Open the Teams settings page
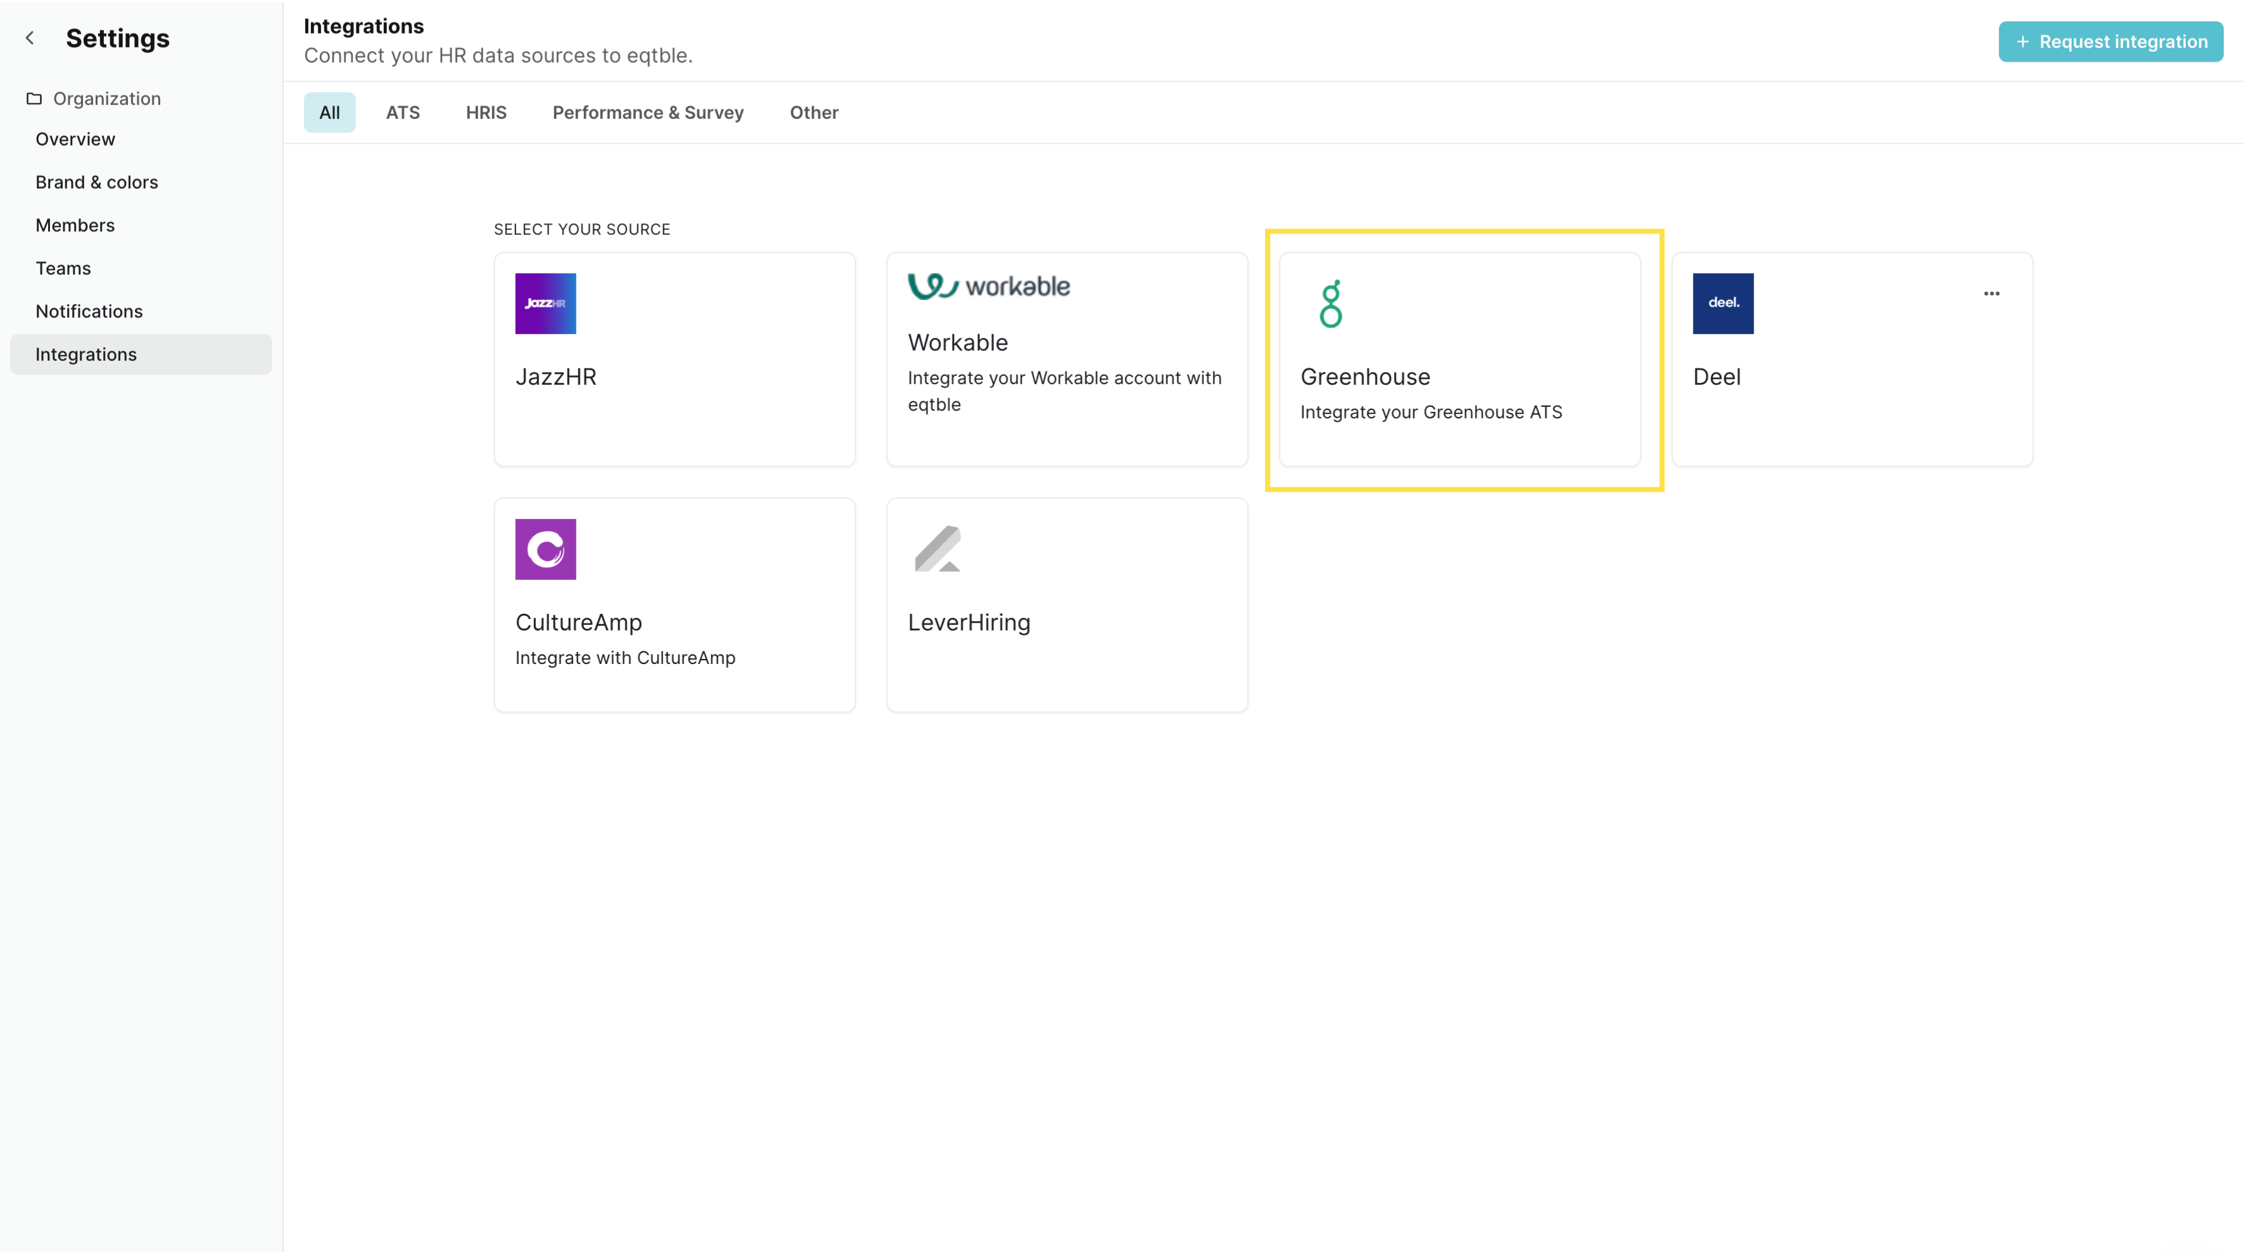2244x1252 pixels. 63,268
